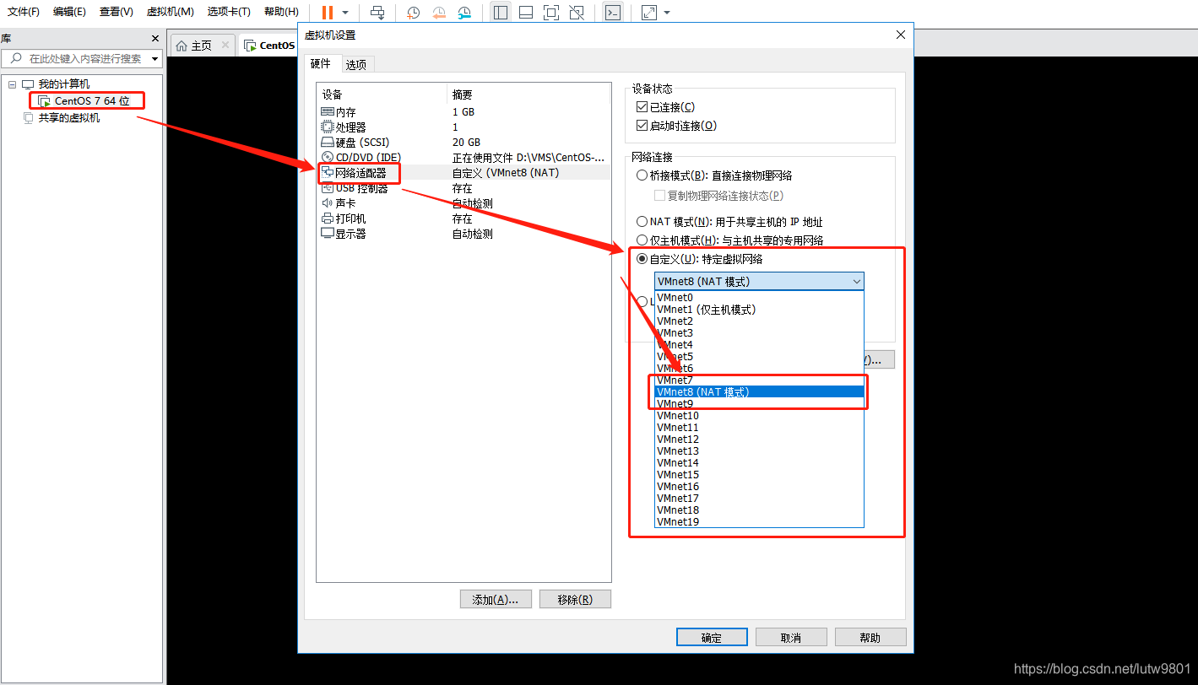
Task: Collapse the 我的计算机 tree node
Action: point(13,84)
